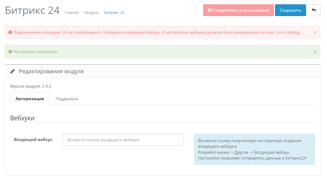Click the exclamation icon in red alert
This screenshot has width=327, height=184.
pos(10,32)
